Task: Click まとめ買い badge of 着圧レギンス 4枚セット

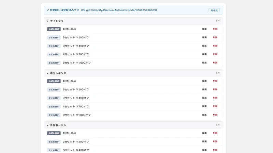Action: coord(54,106)
